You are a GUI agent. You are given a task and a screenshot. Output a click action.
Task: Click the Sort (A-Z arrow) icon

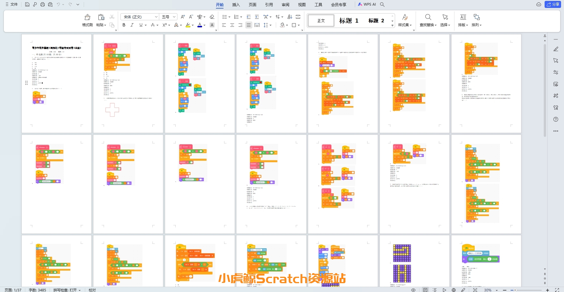coord(290,17)
